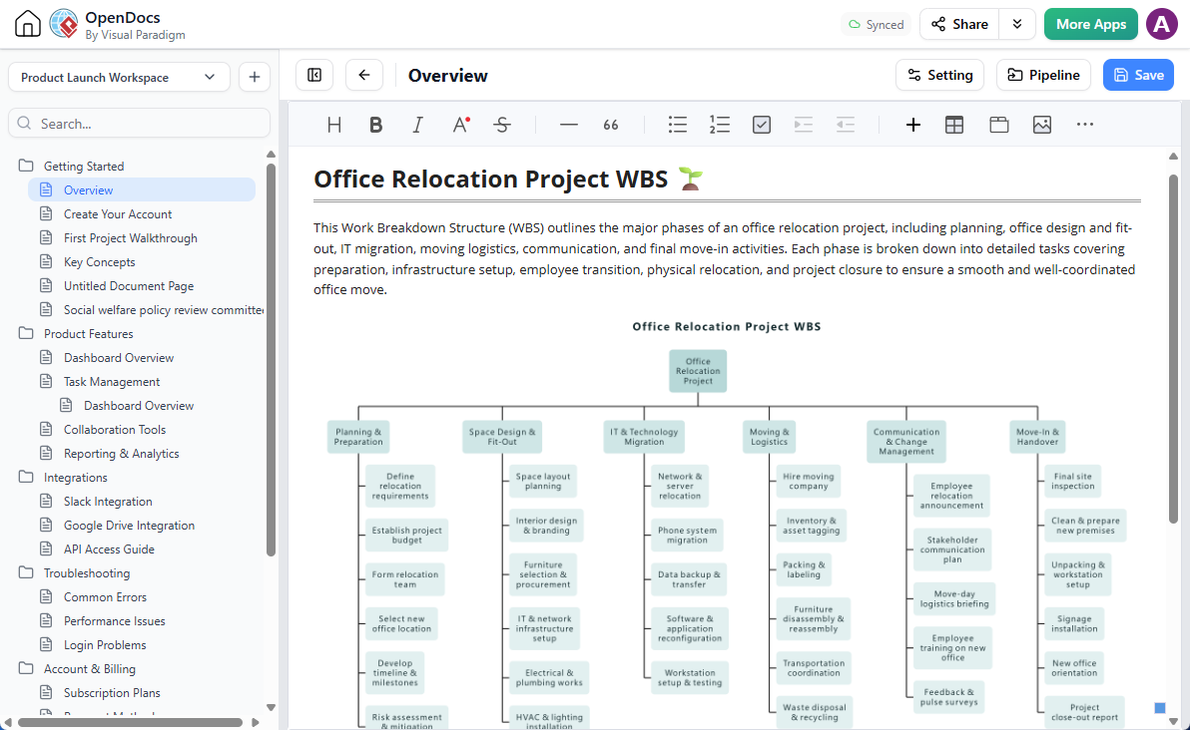Click the Overview page title
Viewport: 1190px width, 730px height.
click(448, 75)
